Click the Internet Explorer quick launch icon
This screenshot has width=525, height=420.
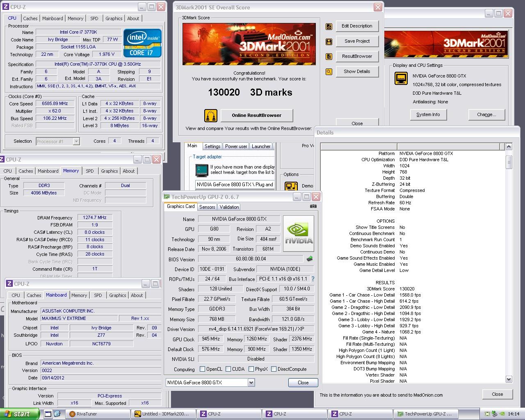[57, 414]
